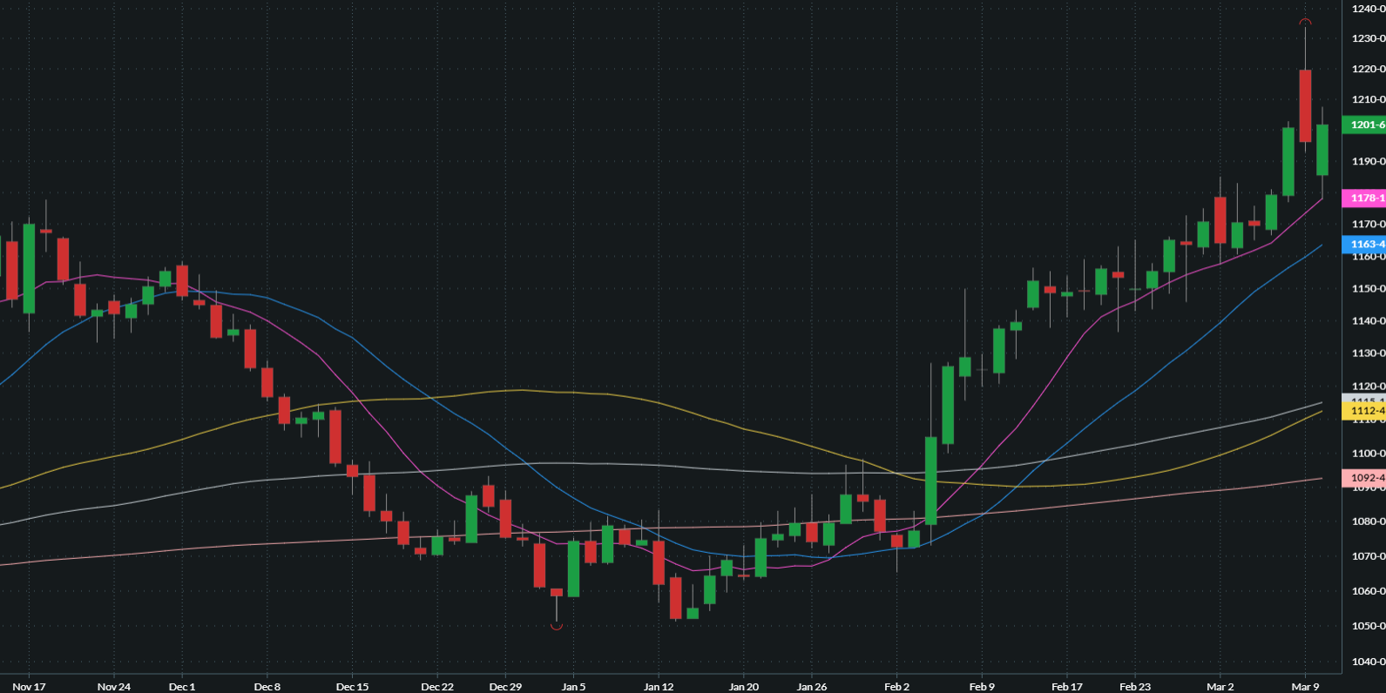Select the Feb 9 date label

click(982, 686)
